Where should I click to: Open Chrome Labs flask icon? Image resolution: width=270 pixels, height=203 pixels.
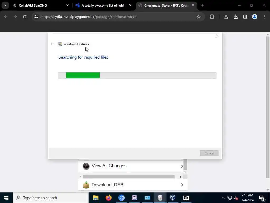coord(226,17)
